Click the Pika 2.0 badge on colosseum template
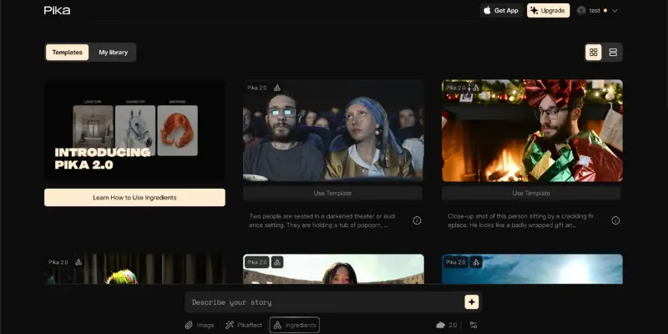 pyautogui.click(x=257, y=262)
